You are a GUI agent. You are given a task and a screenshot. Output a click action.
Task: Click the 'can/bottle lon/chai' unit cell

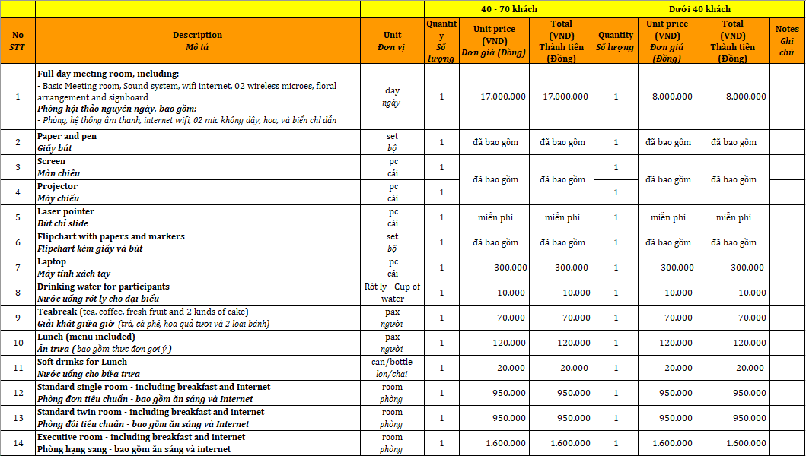pyautogui.click(x=392, y=368)
